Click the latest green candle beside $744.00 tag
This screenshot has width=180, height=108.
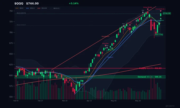(x=161, y=15)
